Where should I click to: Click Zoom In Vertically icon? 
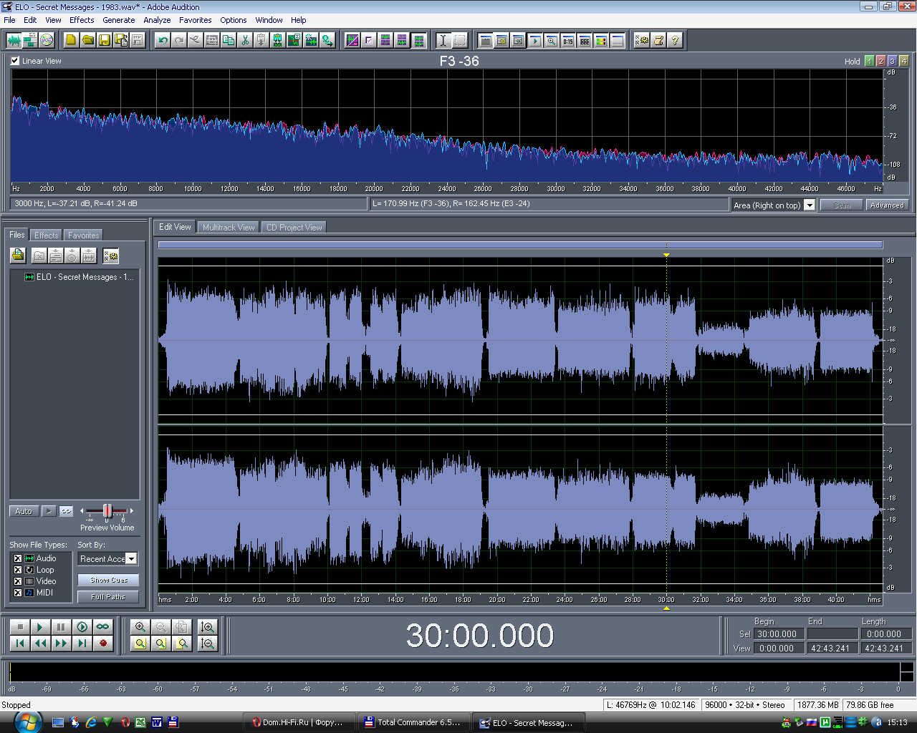[x=208, y=627]
